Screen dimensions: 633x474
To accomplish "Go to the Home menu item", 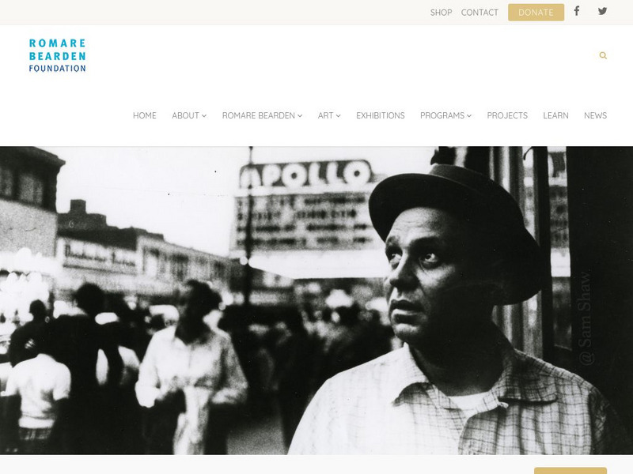I will click(145, 115).
